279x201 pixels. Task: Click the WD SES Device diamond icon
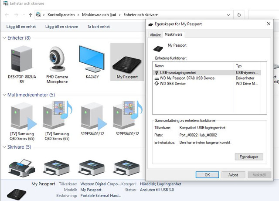(157, 83)
